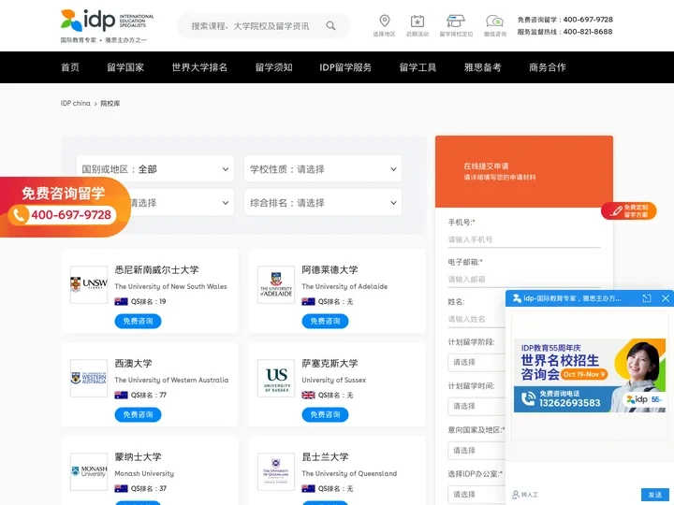Click the UK flag under University of Sussex
This screenshot has width=674, height=505.
308,395
